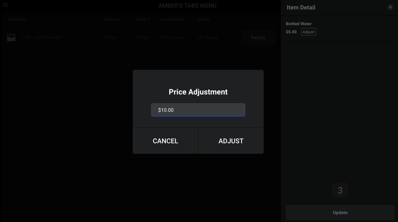Select the *1385 LOPEZ/AMBER customer row

pyautogui.click(x=139, y=38)
